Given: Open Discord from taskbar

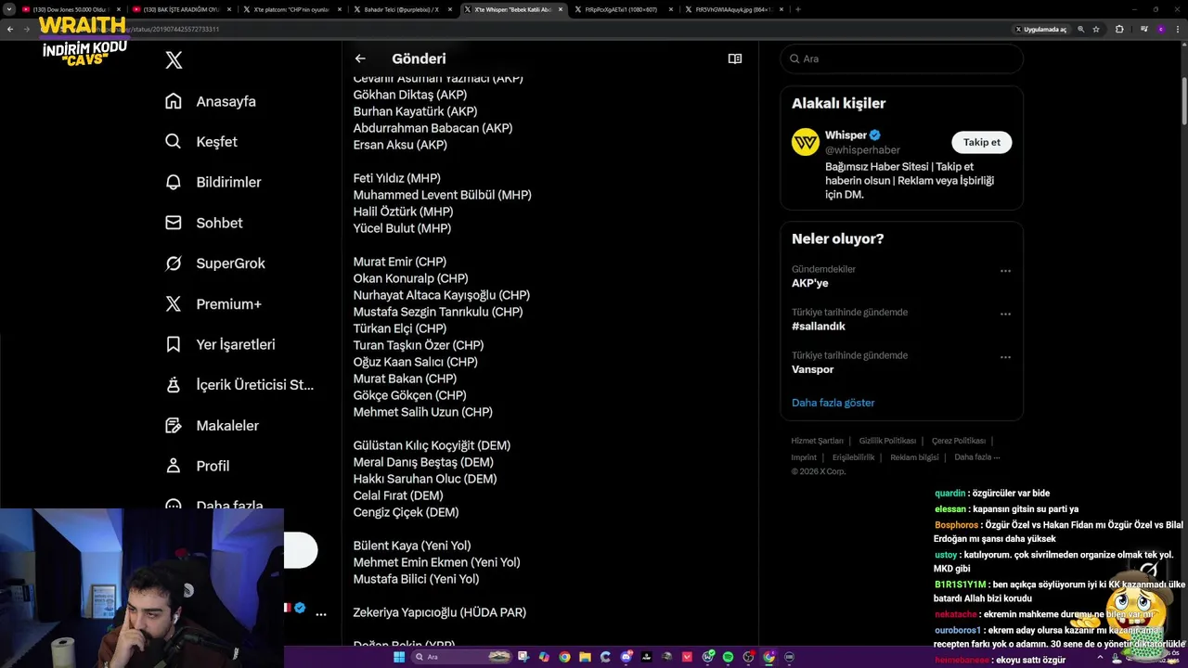Looking at the screenshot, I should pos(626,657).
